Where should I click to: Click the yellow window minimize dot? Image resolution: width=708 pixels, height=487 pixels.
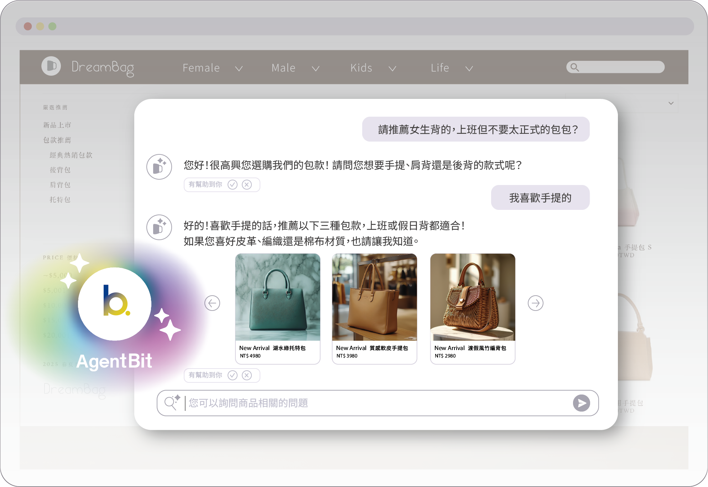coord(40,26)
